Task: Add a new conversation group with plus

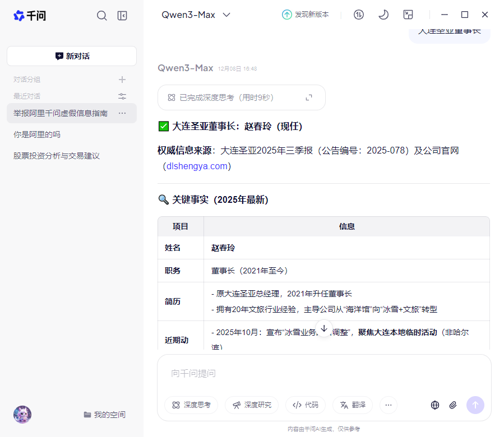Action: click(122, 80)
